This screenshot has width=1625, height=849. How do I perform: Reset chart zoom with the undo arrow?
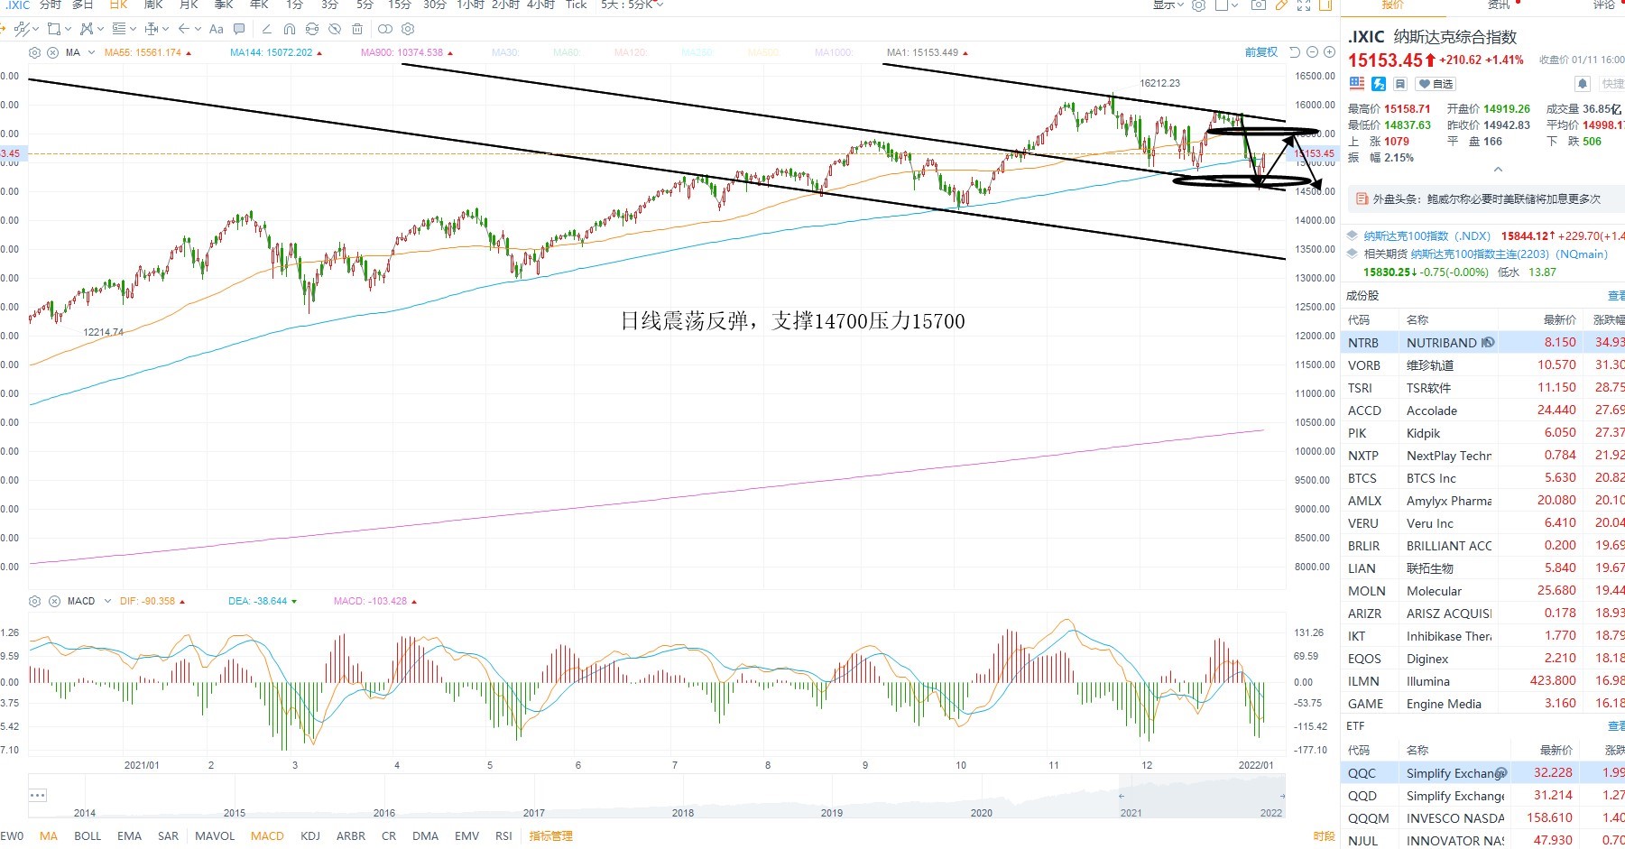click(1295, 52)
